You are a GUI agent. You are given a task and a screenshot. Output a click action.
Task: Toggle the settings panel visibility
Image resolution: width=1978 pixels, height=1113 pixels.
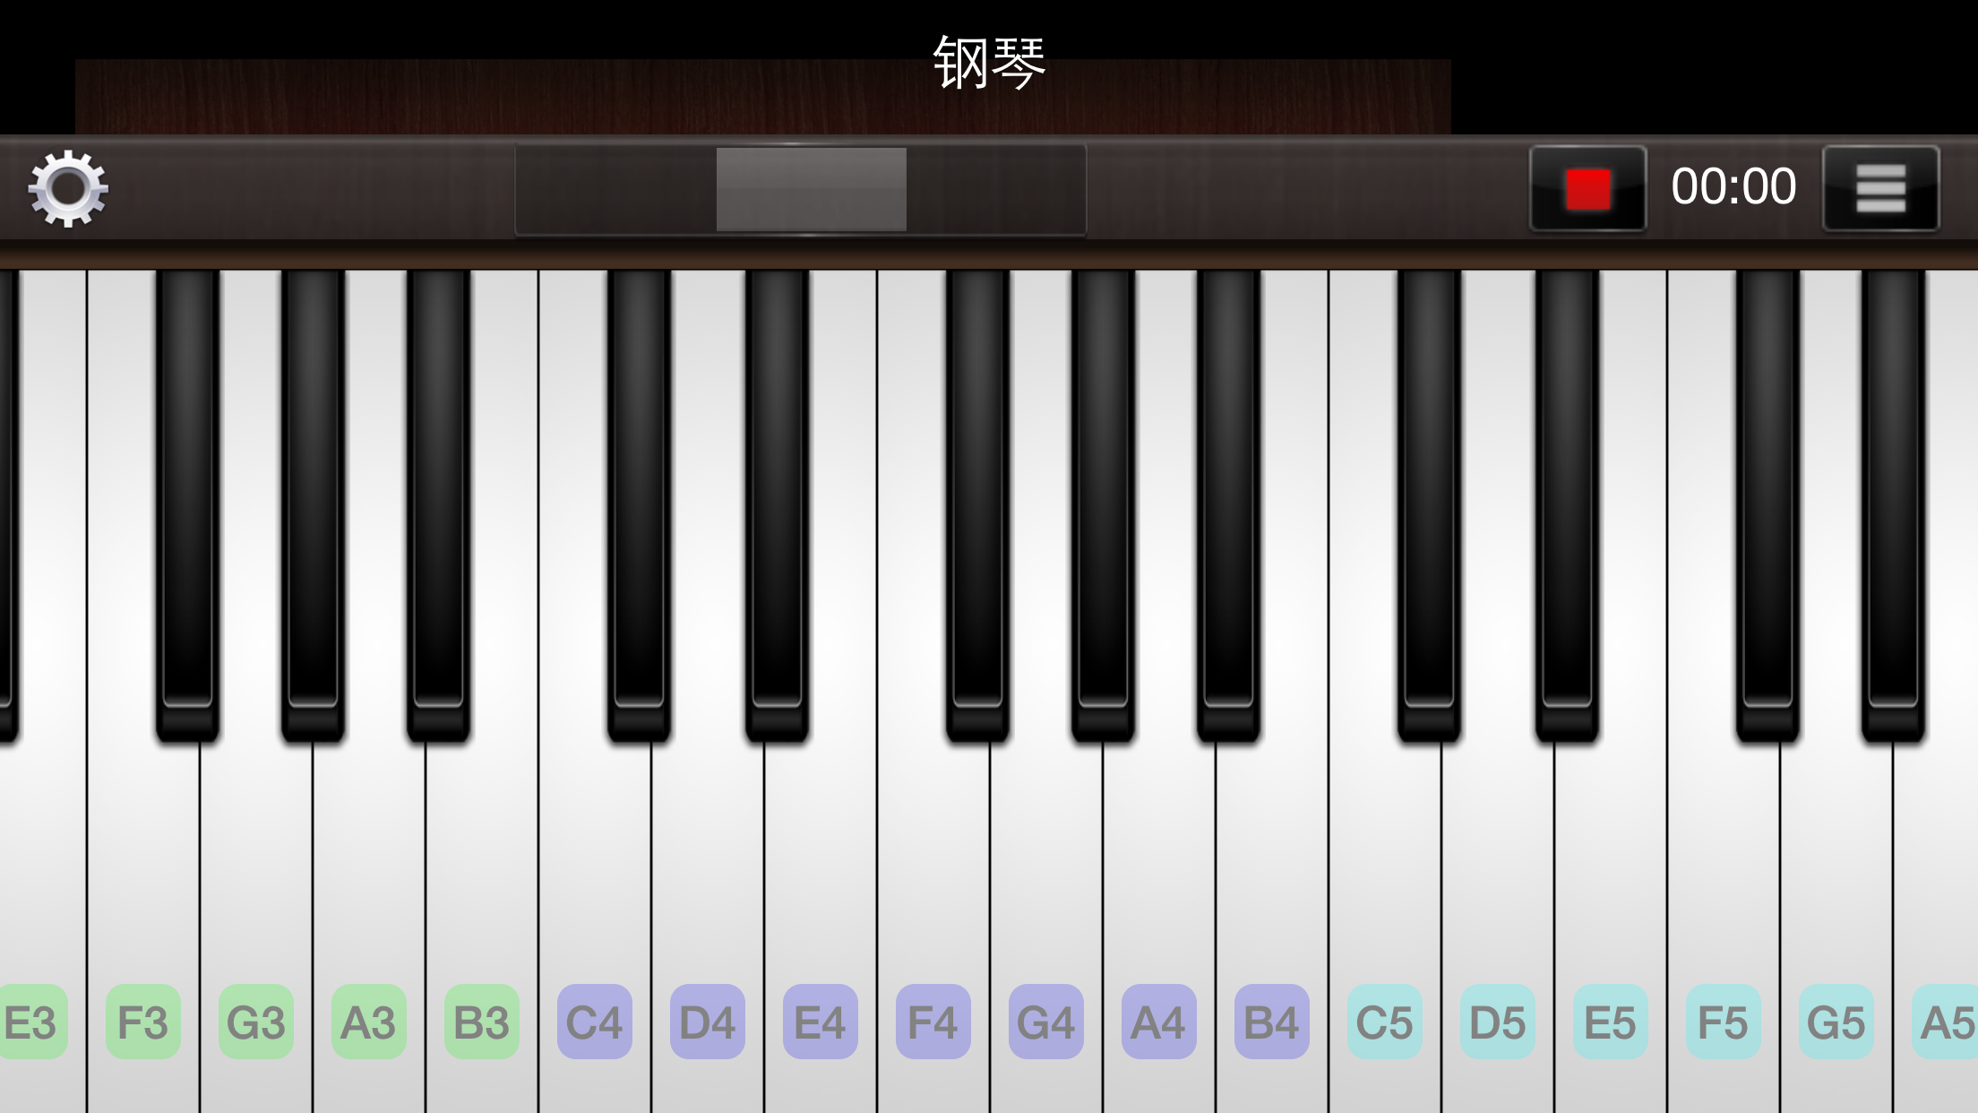(x=68, y=186)
